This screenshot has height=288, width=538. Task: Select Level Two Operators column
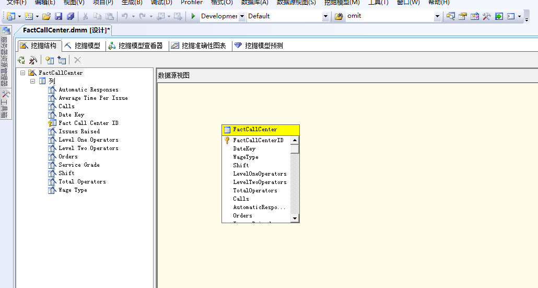[88, 148]
